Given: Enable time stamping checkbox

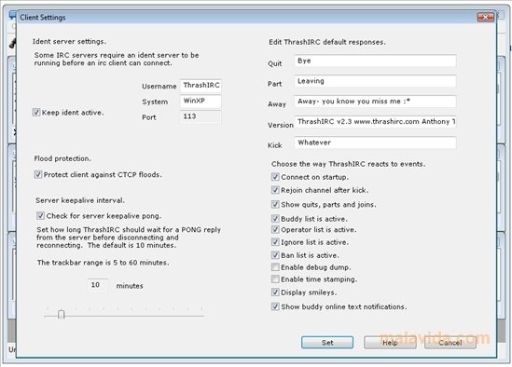Looking at the screenshot, I should pyautogui.click(x=275, y=279).
